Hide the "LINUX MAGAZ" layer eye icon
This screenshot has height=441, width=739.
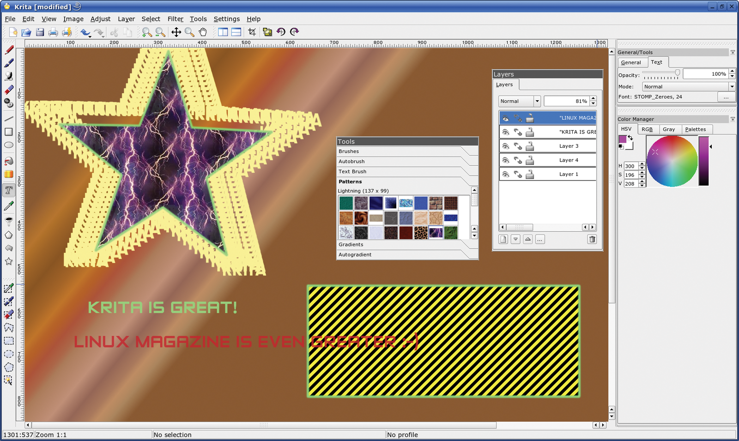[506, 118]
